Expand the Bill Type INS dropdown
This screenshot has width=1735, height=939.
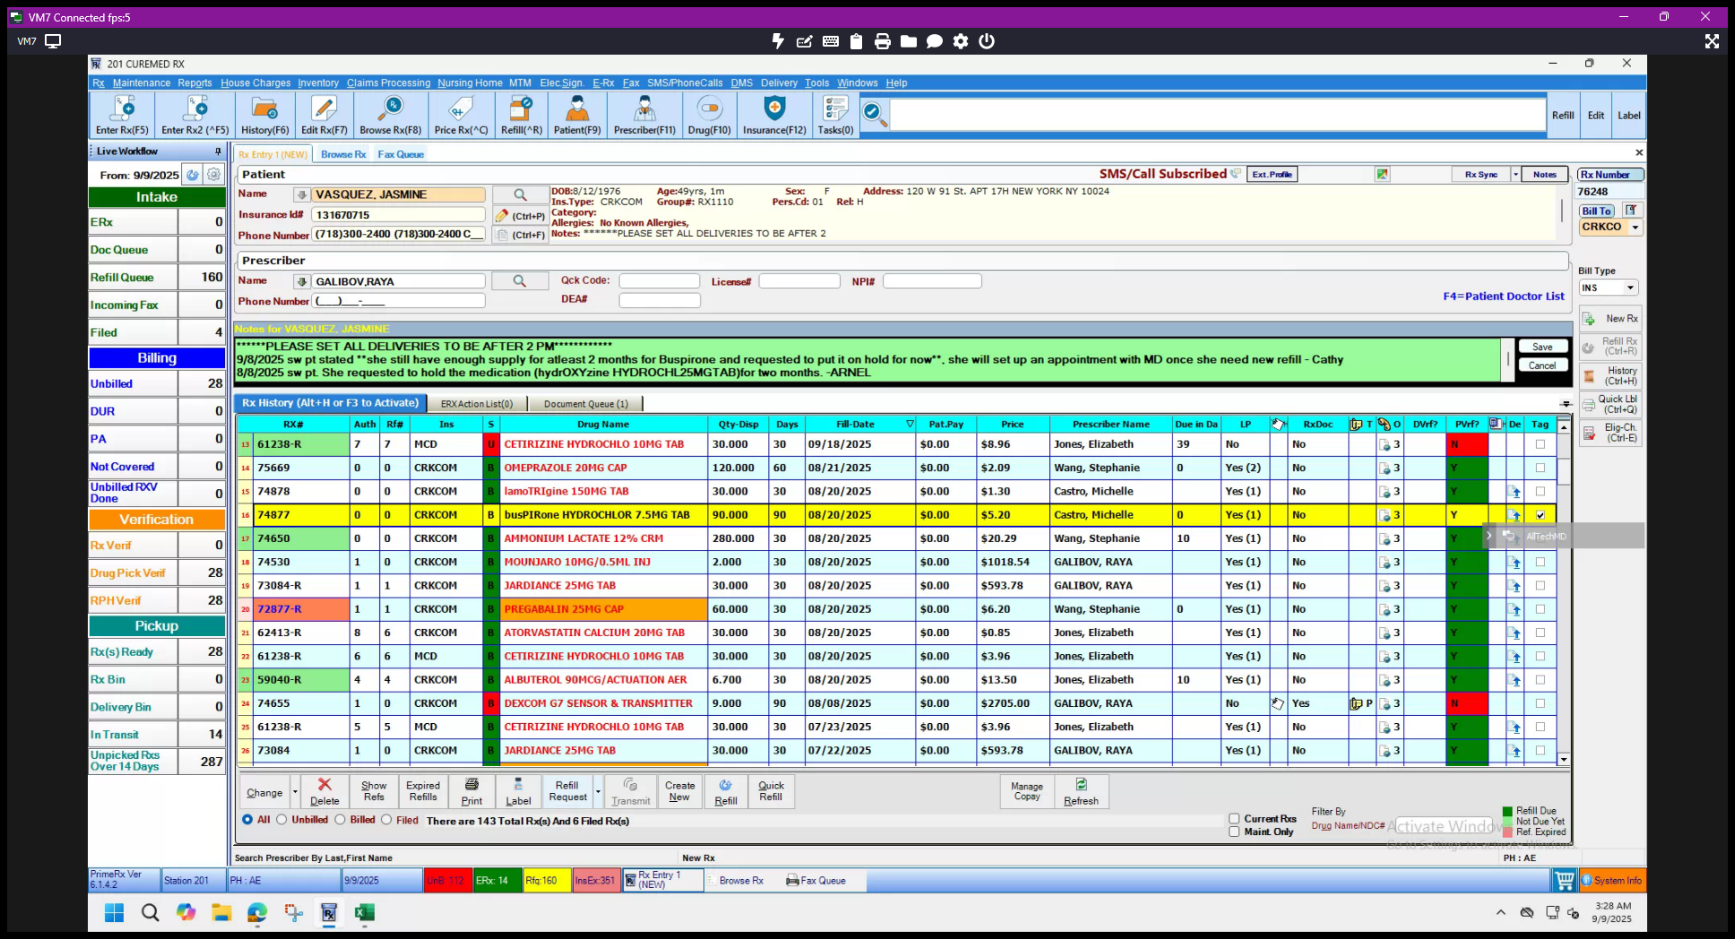pyautogui.click(x=1630, y=288)
